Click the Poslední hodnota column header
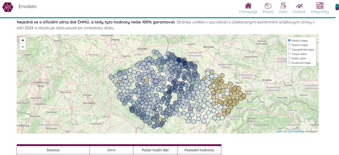This screenshot has height=155, width=339. [199, 150]
